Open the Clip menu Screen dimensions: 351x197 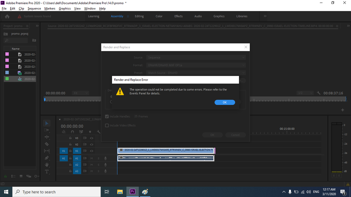(21, 8)
